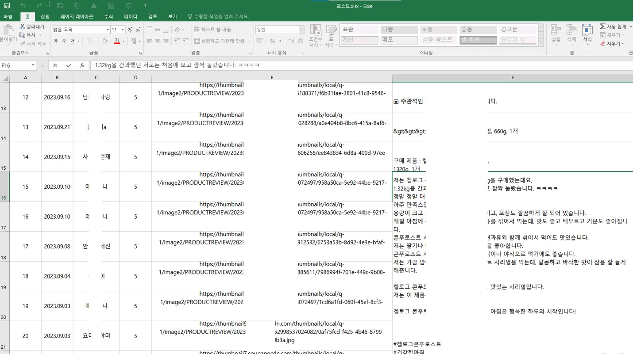Image resolution: width=633 pixels, height=354 pixels.
Task: Apply percent style % format
Action: click(x=272, y=41)
